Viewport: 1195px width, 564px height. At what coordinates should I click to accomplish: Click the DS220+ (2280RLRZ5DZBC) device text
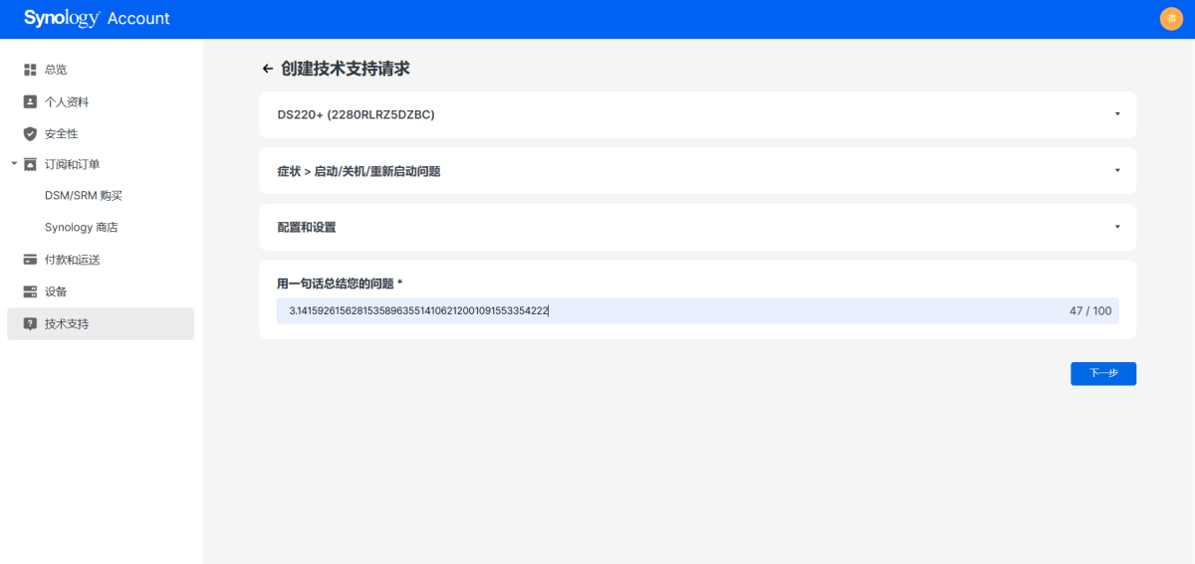click(x=356, y=114)
